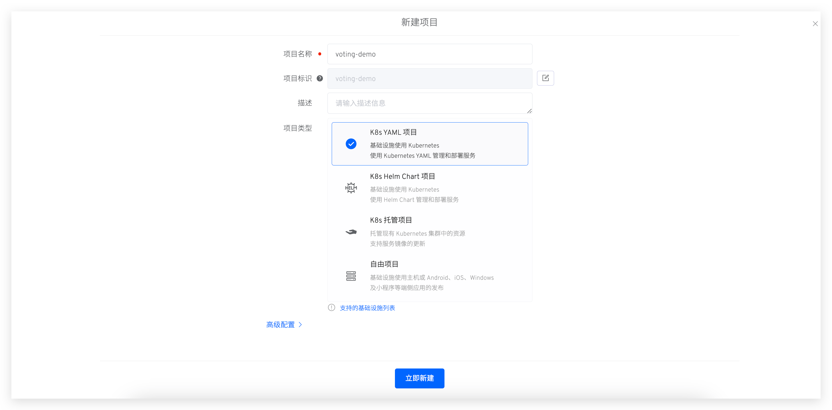Select the K8s YAML 项目 type card
The width and height of the screenshot is (832, 410).
click(430, 144)
